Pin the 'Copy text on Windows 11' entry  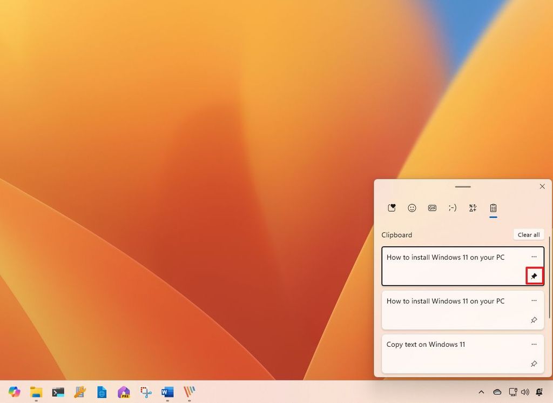tap(534, 364)
